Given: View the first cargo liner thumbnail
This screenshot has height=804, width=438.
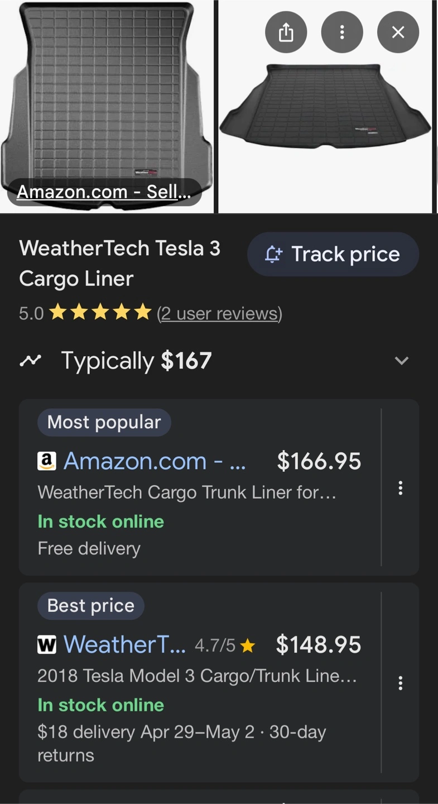Looking at the screenshot, I should 107,106.
